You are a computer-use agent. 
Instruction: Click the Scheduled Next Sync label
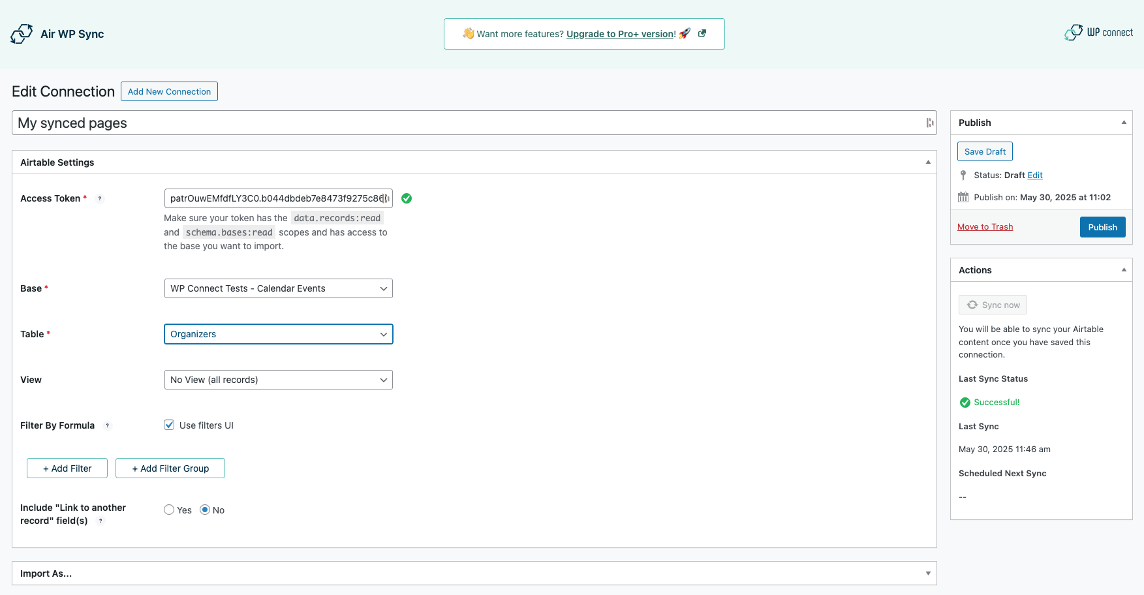click(1002, 473)
